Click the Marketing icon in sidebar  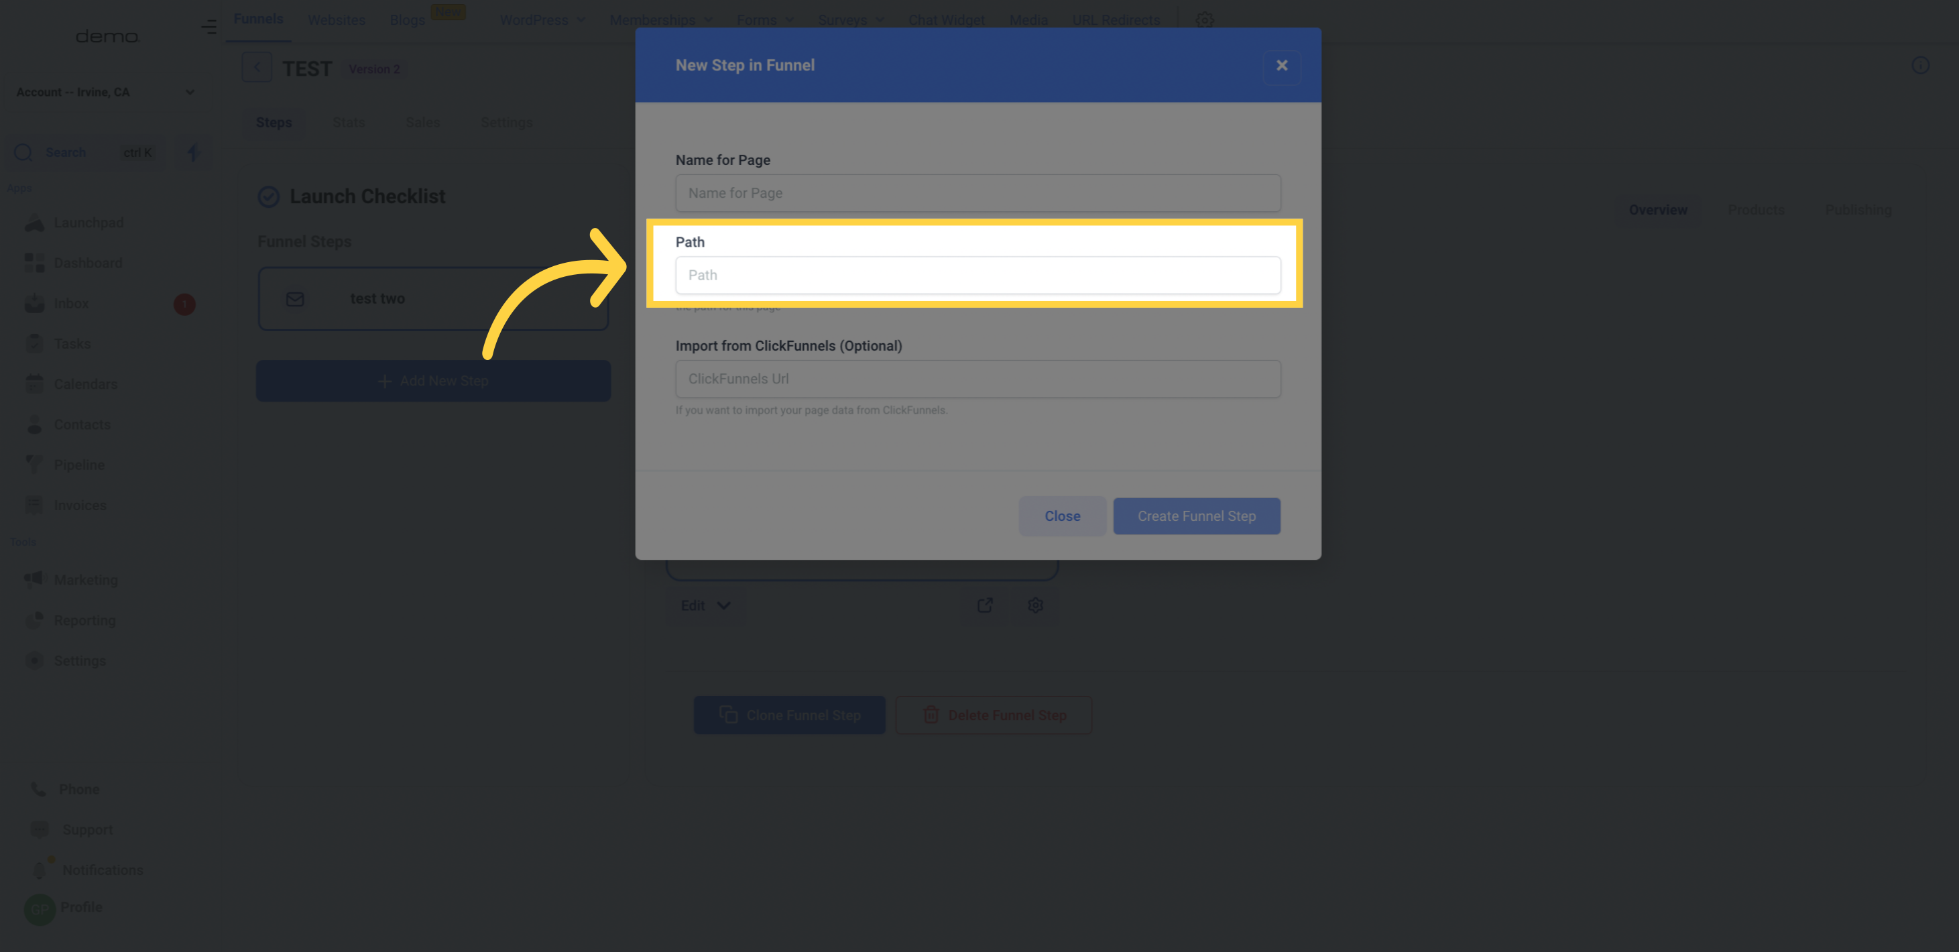coord(34,580)
